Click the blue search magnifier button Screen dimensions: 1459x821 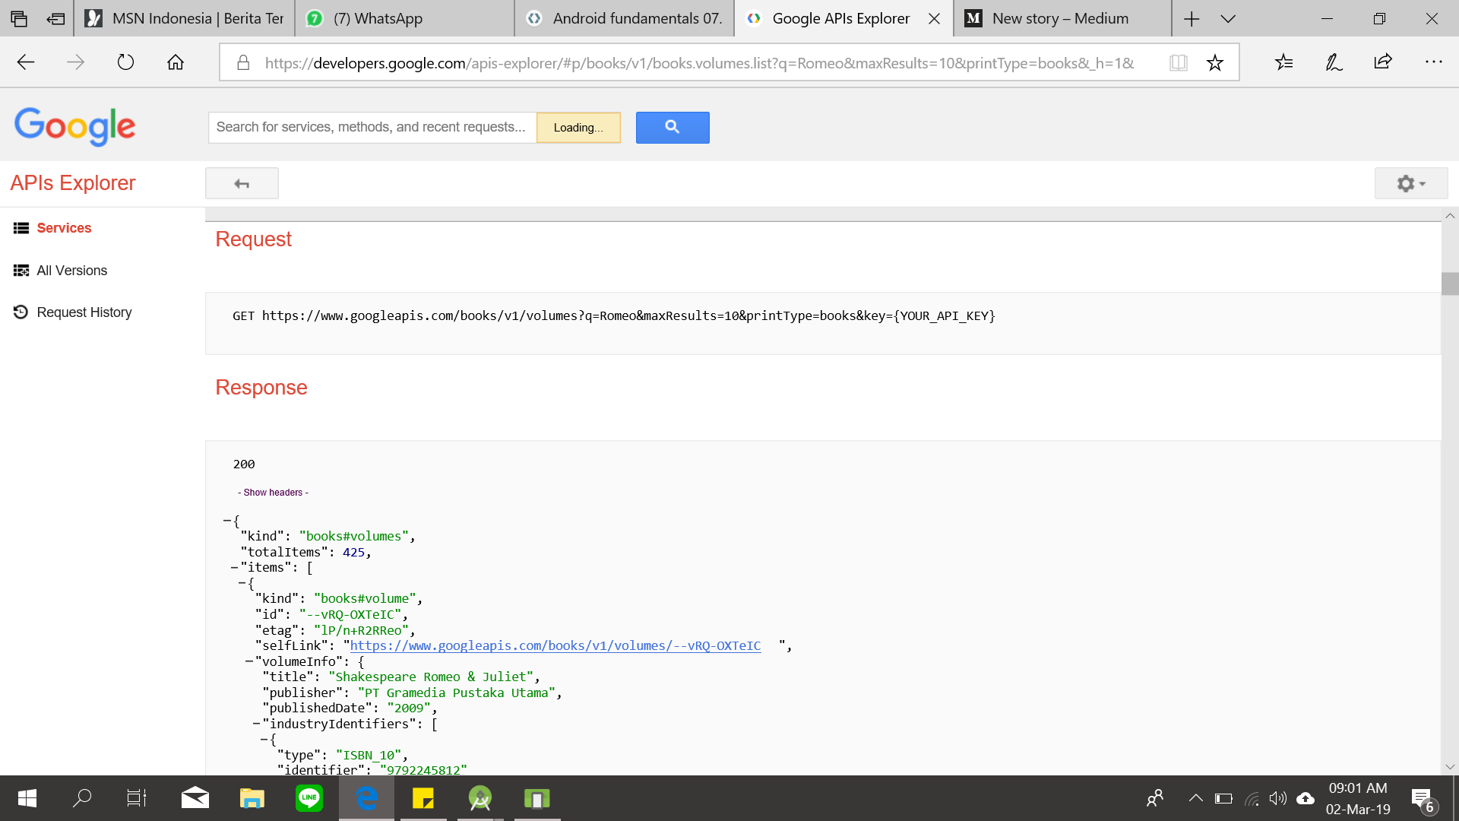[x=672, y=127]
